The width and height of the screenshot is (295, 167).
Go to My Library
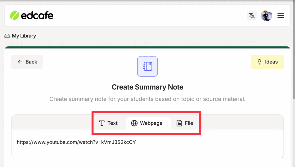[24, 36]
